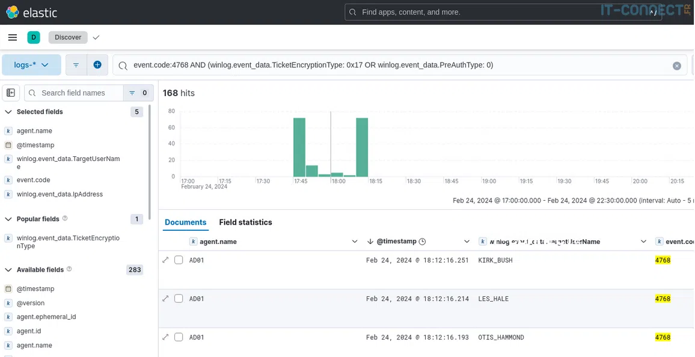Select the KIRK_BUSH row checkbox
The width and height of the screenshot is (695, 357).
[179, 260]
